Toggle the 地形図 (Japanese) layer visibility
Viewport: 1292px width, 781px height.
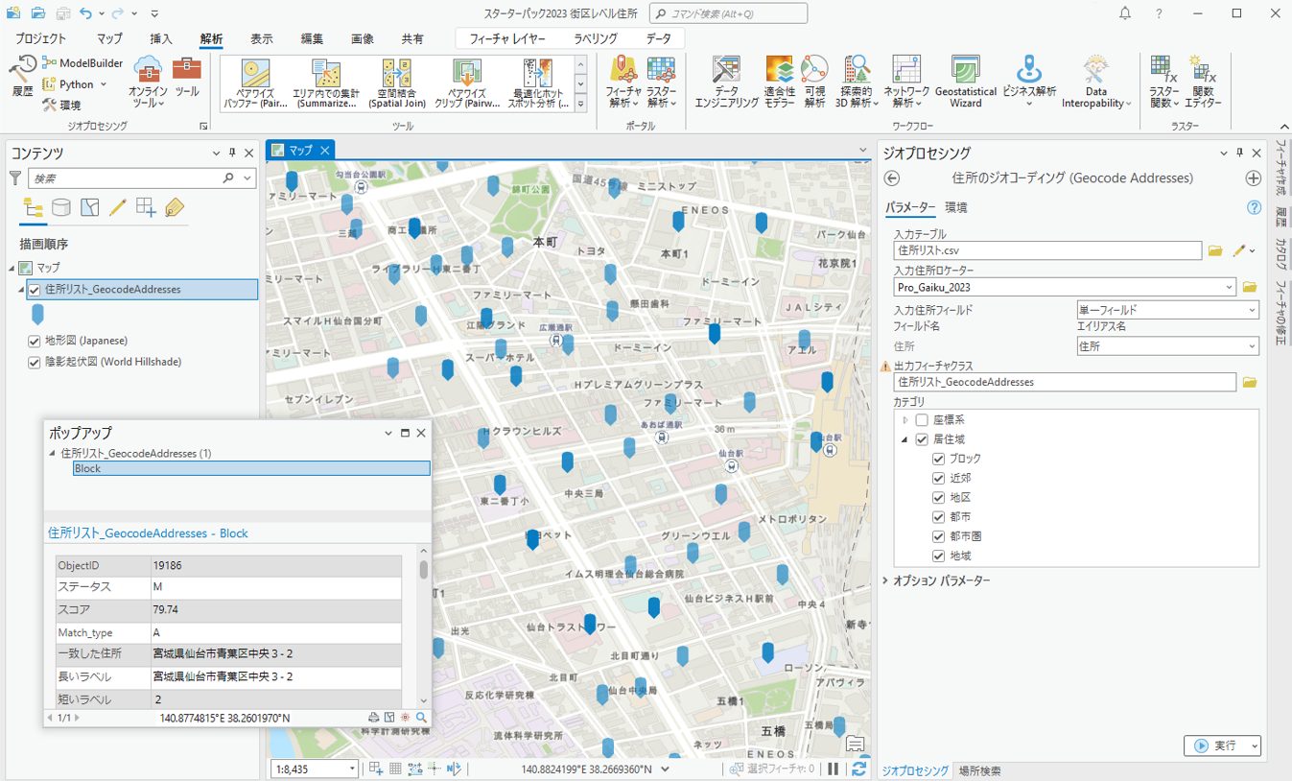click(x=35, y=341)
